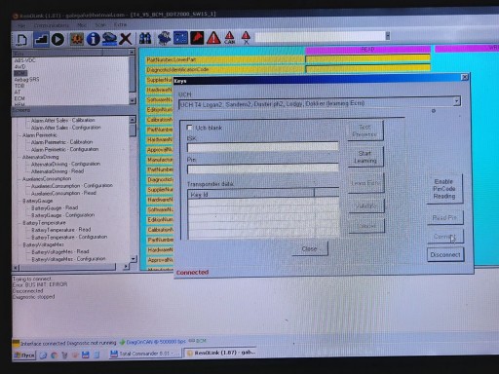Click the warning triangle with X icon
Image resolution: width=499 pixels, height=374 pixels.
point(246,38)
